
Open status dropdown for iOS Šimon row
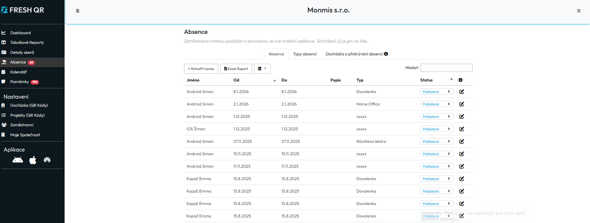tap(436, 129)
